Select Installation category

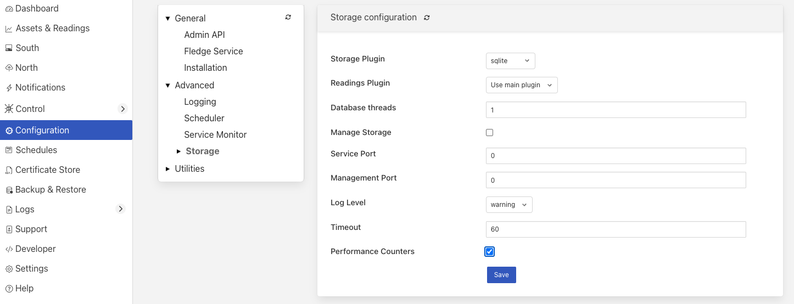click(206, 68)
